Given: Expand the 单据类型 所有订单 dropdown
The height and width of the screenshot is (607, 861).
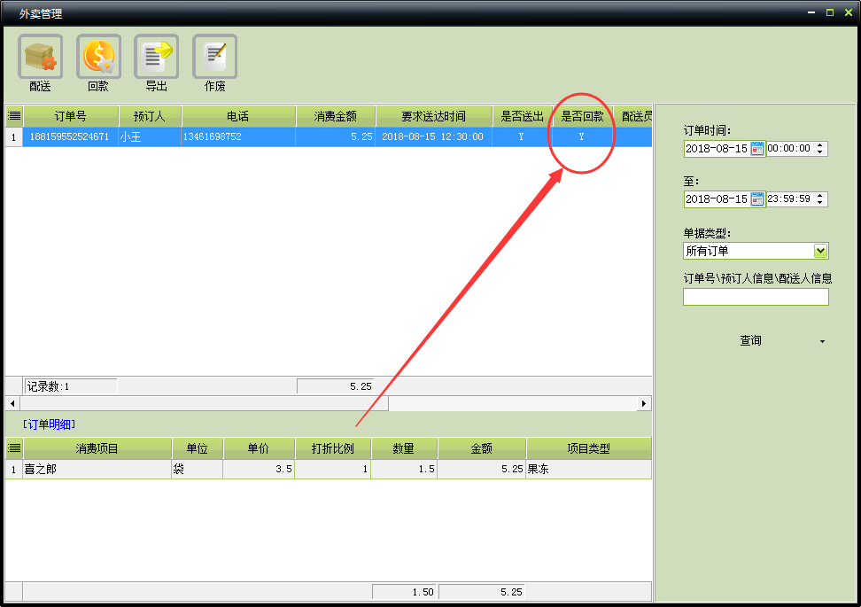Looking at the screenshot, I should pyautogui.click(x=820, y=251).
